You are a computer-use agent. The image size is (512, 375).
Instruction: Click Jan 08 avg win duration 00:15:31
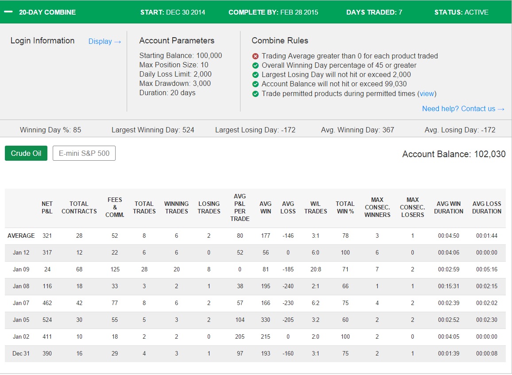[449, 286]
